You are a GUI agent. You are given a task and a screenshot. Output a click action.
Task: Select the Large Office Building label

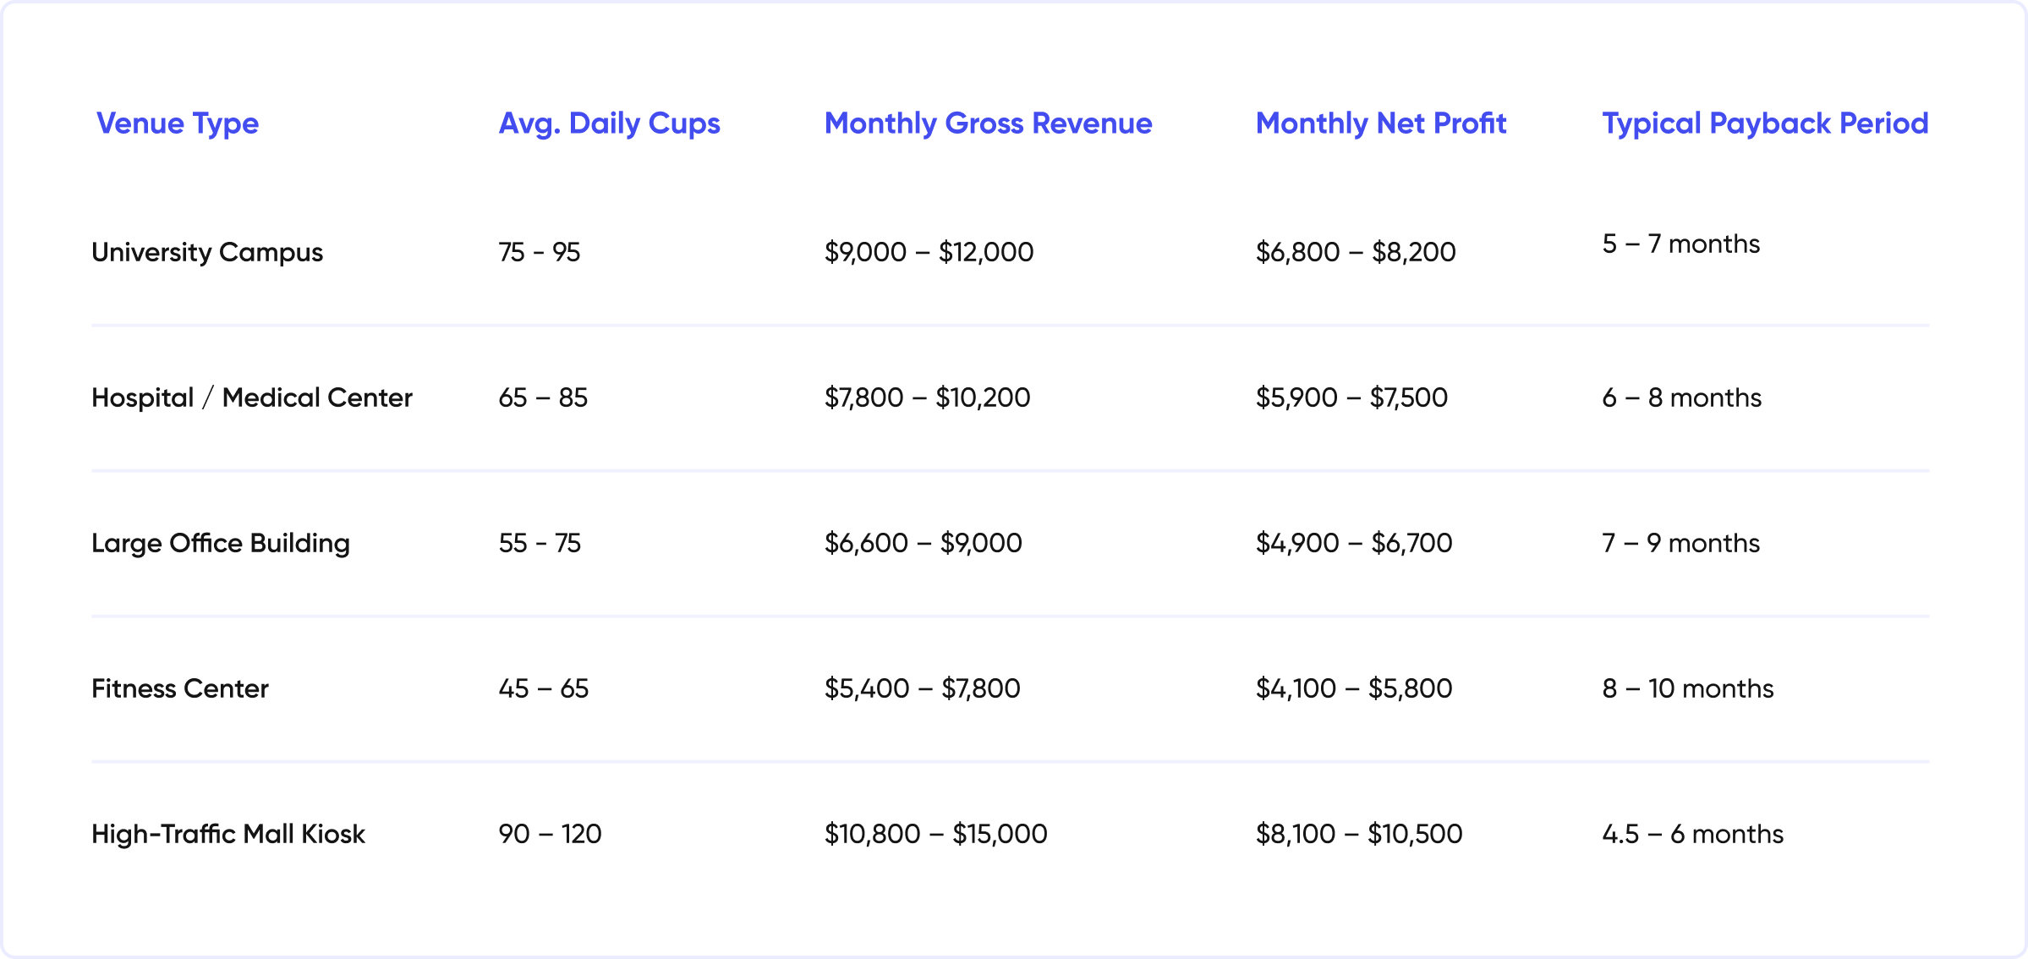coord(221,543)
